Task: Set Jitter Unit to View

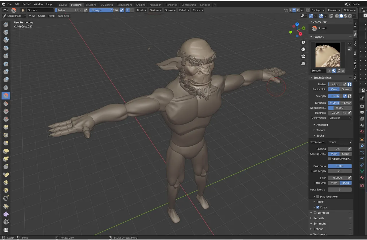Action: click(x=334, y=183)
